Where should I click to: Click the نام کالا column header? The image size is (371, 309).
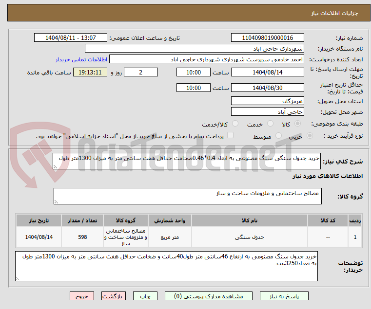point(250,220)
